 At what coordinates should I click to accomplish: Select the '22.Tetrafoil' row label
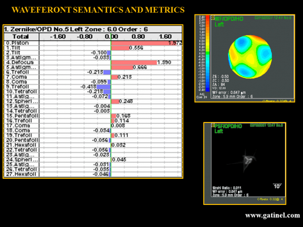(22, 150)
